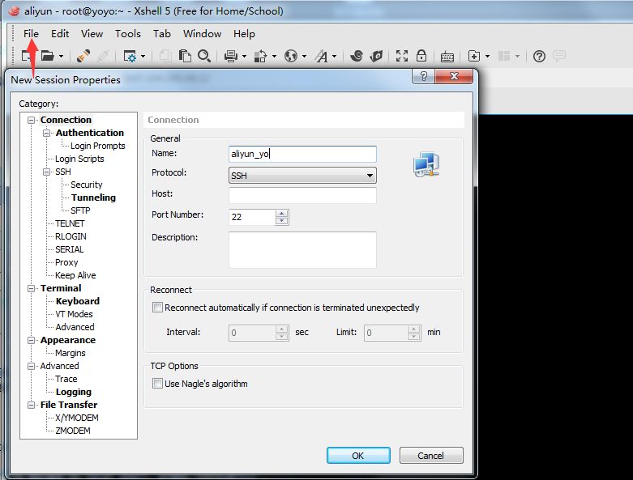Open dropdown arrow next to new tab icon
This screenshot has width=633, height=480.
click(x=487, y=57)
